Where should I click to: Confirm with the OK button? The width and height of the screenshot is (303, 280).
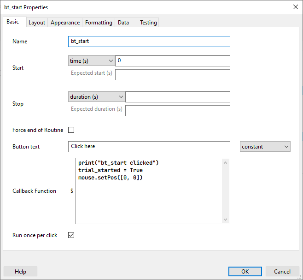coord(245,272)
